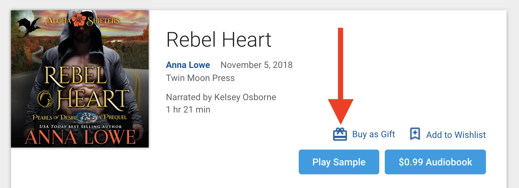Click the Narrated by Kelsey Osborne text
This screenshot has height=188, width=519.
221,97
